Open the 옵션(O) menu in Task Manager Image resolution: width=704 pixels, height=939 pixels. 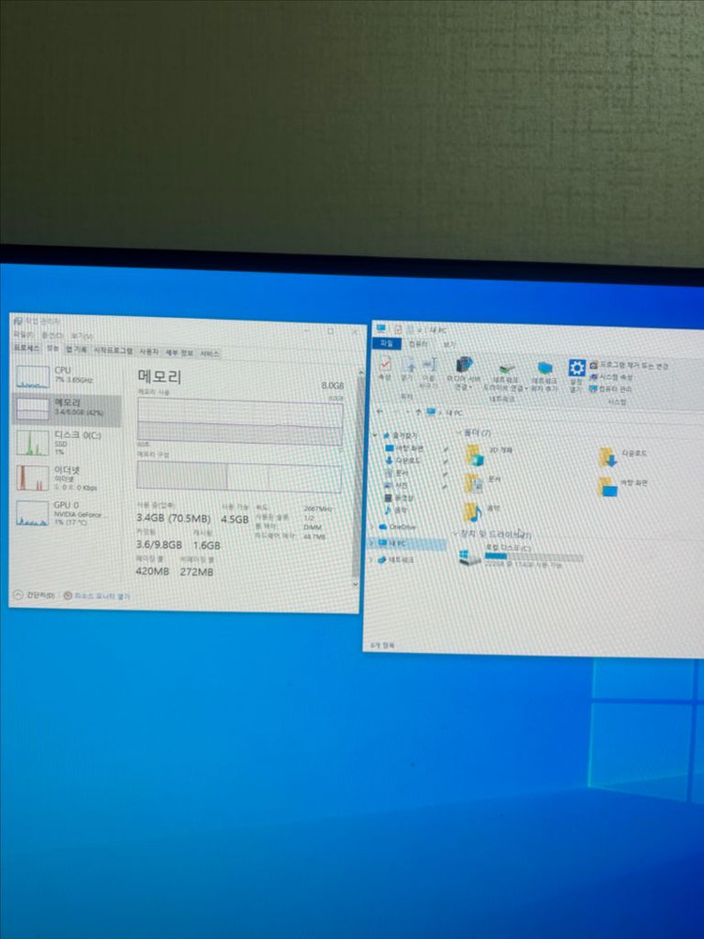[52, 335]
